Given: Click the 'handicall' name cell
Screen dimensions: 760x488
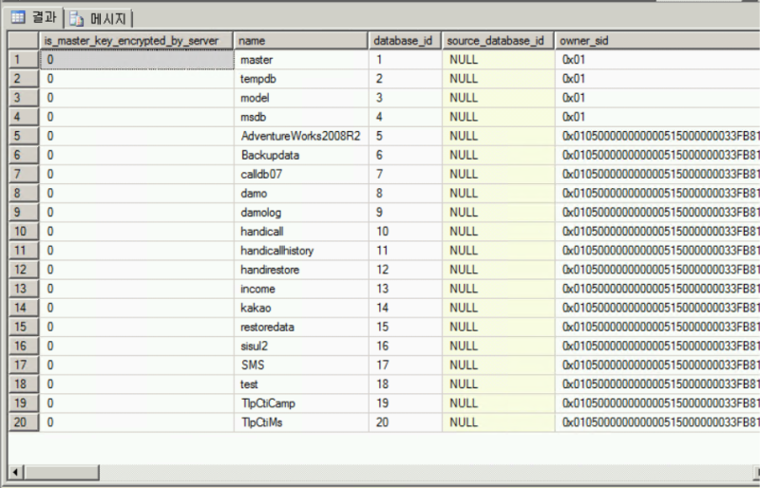Looking at the screenshot, I should [x=301, y=231].
